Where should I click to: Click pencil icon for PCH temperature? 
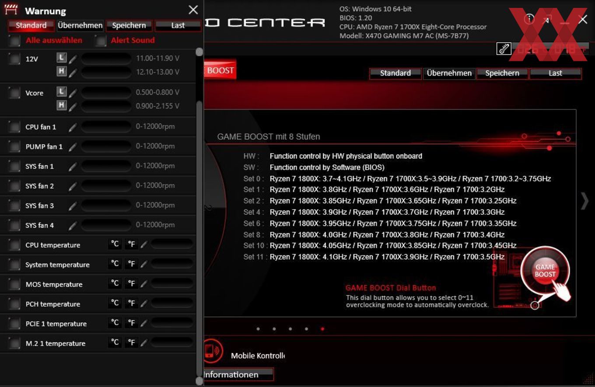point(144,303)
